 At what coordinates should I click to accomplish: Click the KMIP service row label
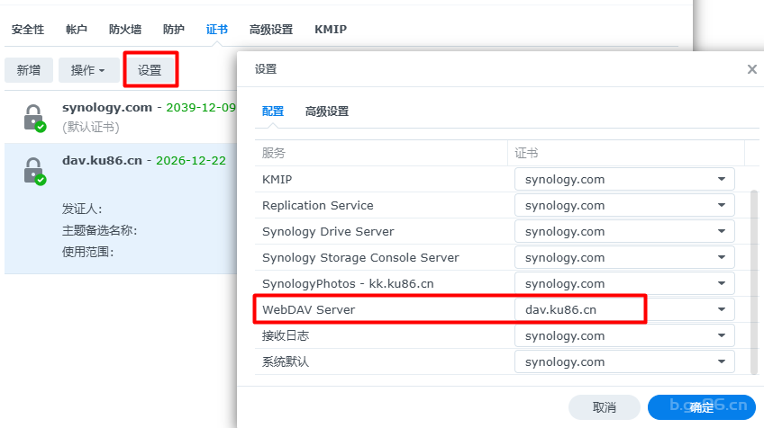(x=277, y=180)
